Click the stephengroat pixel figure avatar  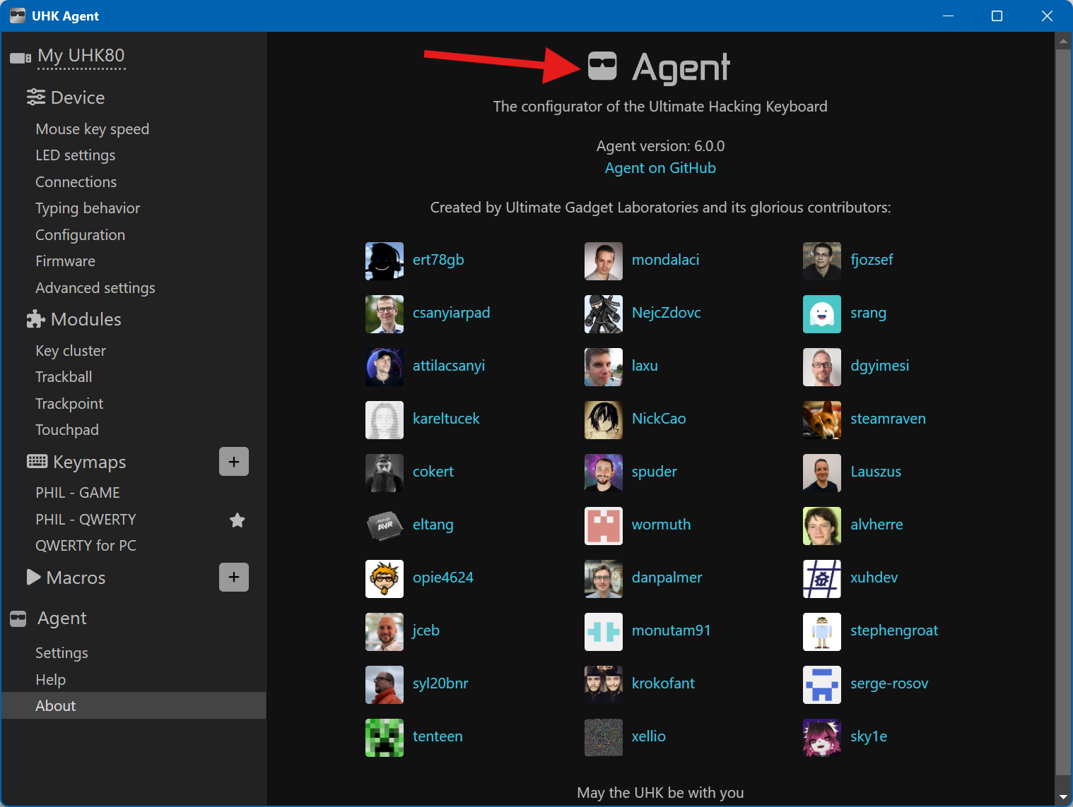click(x=822, y=632)
